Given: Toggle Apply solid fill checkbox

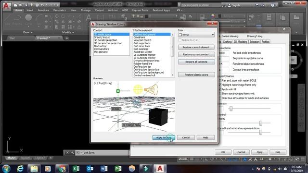Looking at the screenshot, I should pos(220,89).
